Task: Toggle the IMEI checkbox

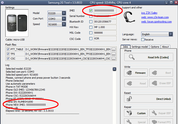Action: point(91,11)
